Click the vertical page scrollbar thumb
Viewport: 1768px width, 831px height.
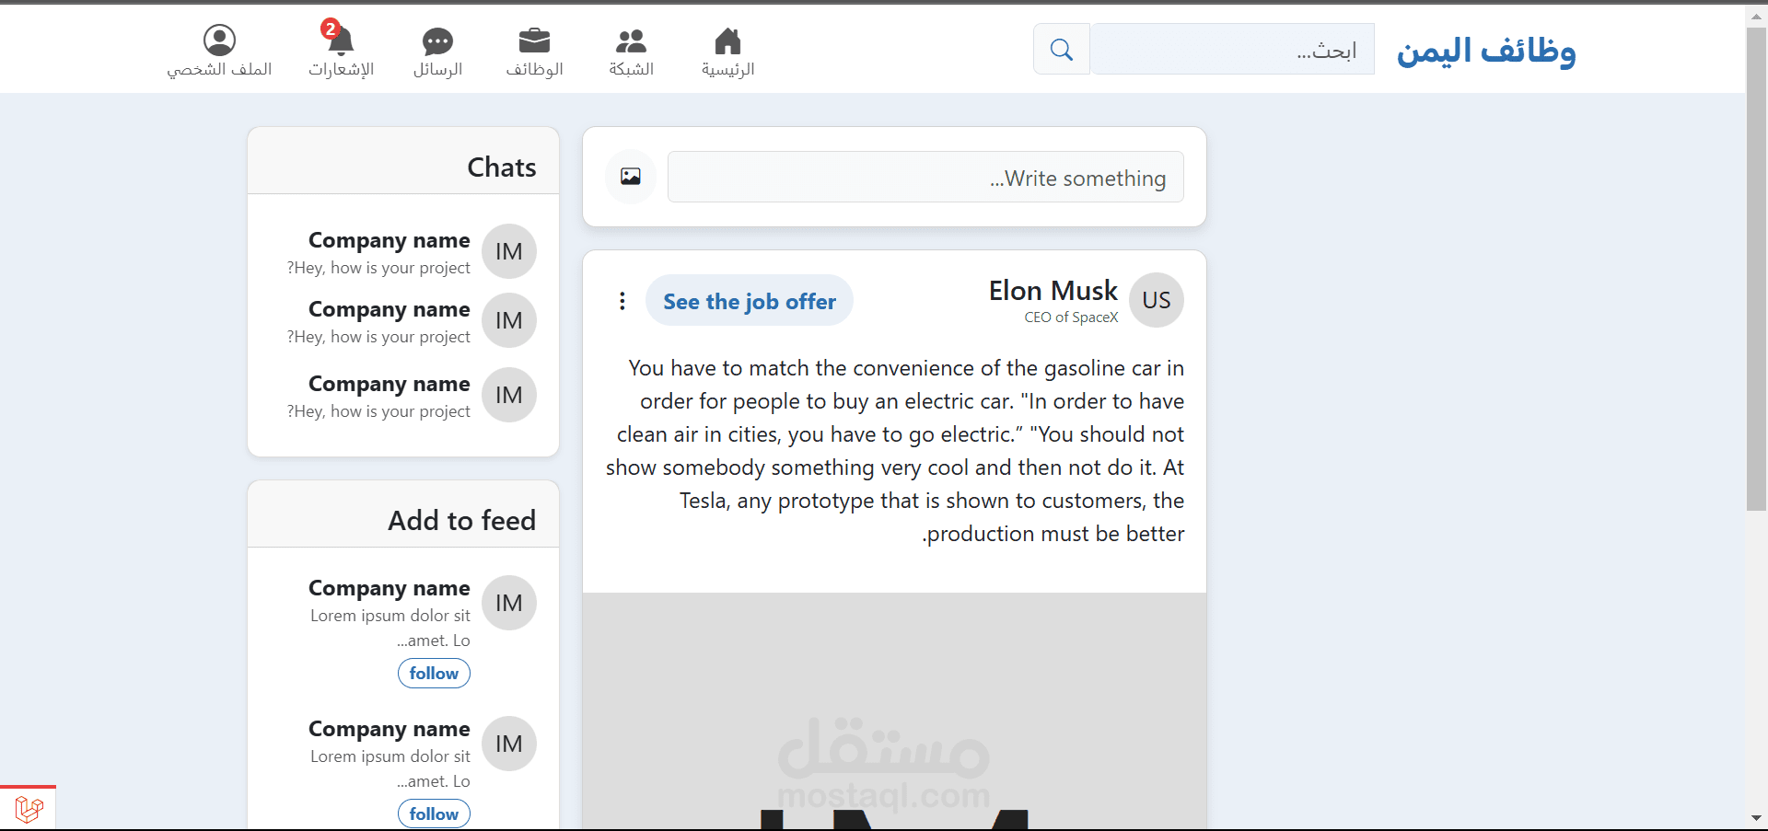(x=1757, y=269)
